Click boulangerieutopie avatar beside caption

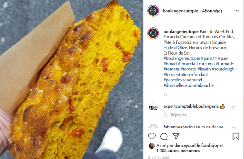click(x=153, y=33)
